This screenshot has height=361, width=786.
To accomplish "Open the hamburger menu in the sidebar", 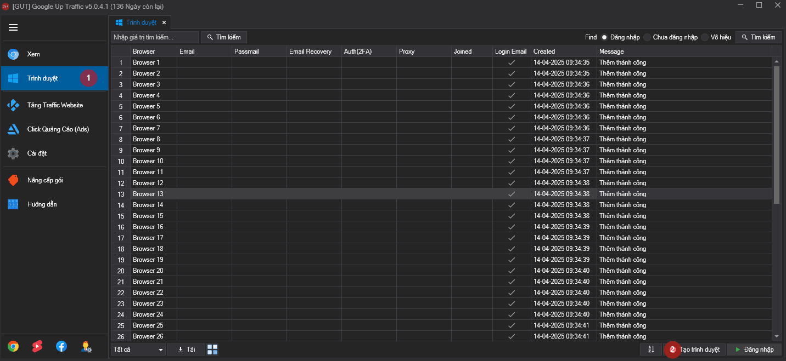I will point(13,27).
